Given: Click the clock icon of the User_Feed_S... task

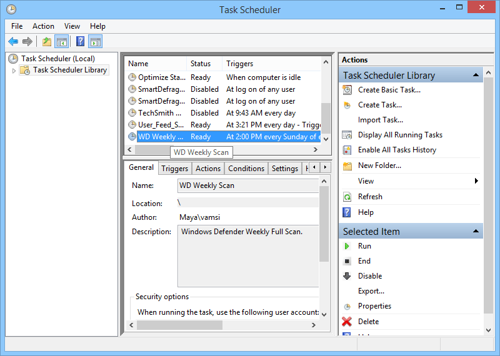Looking at the screenshot, I should tap(132, 125).
